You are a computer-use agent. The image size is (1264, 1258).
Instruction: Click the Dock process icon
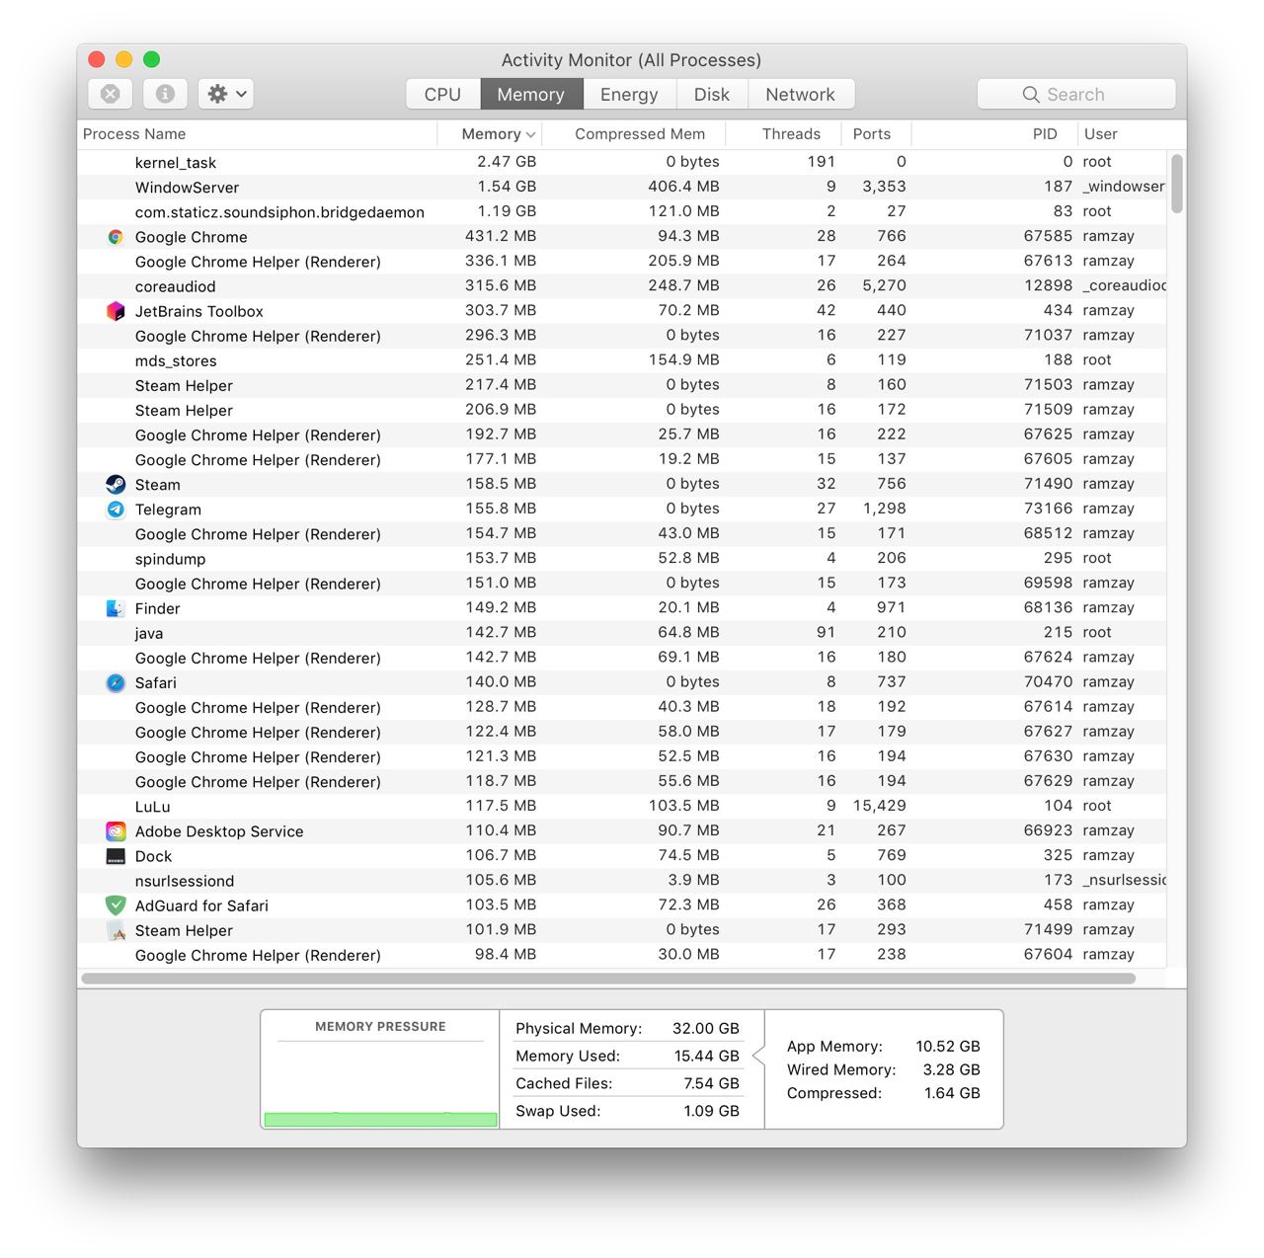(116, 856)
